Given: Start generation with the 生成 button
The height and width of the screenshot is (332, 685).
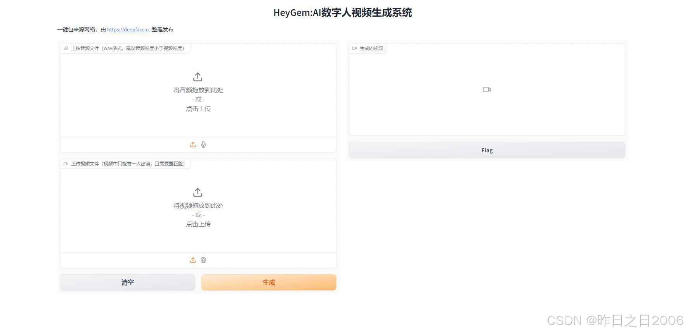Looking at the screenshot, I should click(269, 282).
